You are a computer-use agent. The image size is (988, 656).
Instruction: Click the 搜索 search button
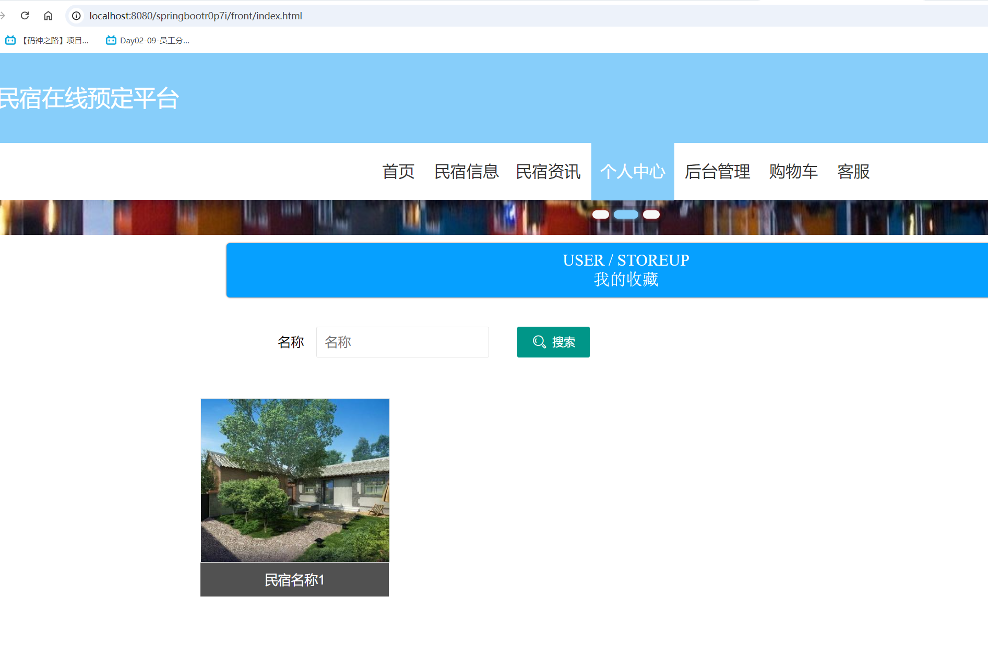point(553,342)
